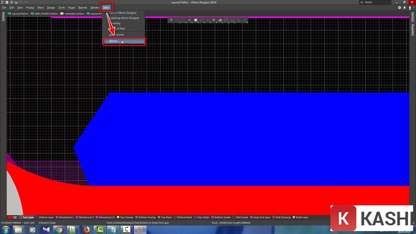This screenshot has height=234, width=416.
Task: Open the Design menu
Action: 51,8
